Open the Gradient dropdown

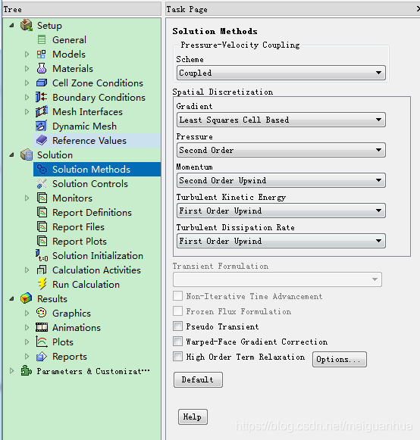click(x=281, y=120)
